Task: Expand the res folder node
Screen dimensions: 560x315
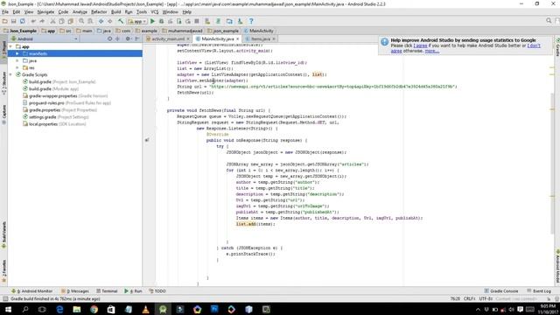Action: point(17,67)
